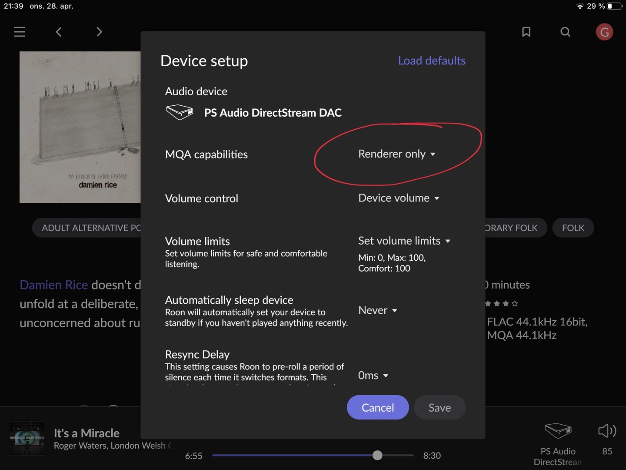This screenshot has height=470, width=626.
Task: Open the My Favourite Faded Fantasy album cover
Action: pos(80,127)
